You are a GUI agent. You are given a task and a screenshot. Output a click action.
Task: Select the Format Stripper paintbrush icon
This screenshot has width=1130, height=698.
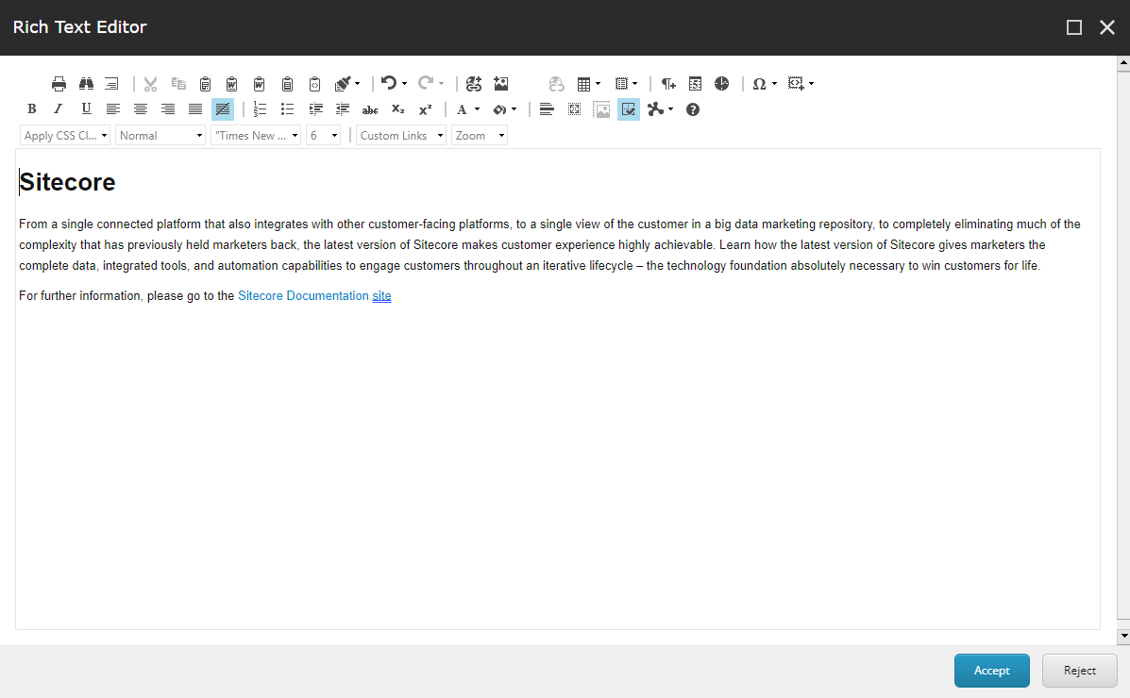coord(342,83)
